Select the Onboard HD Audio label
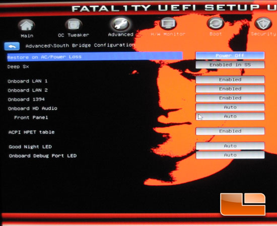Screen dimensions: 277x226 pos(33,108)
